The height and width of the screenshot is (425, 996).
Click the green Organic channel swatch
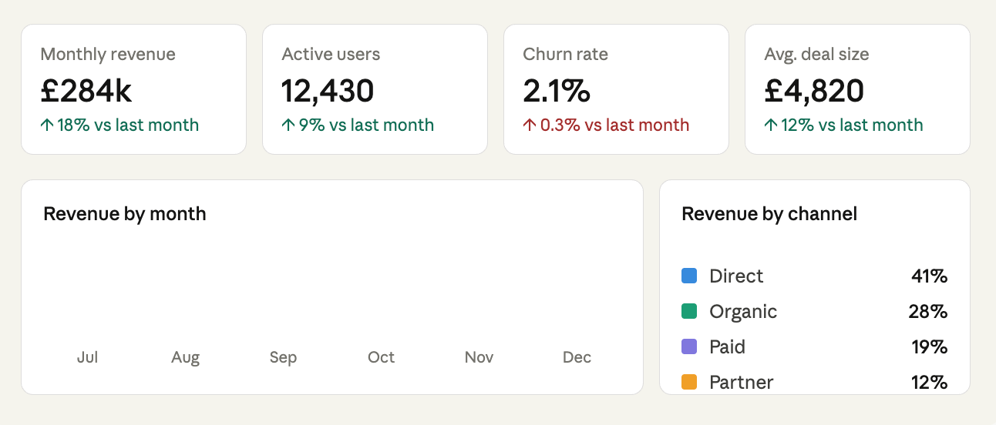click(x=689, y=311)
